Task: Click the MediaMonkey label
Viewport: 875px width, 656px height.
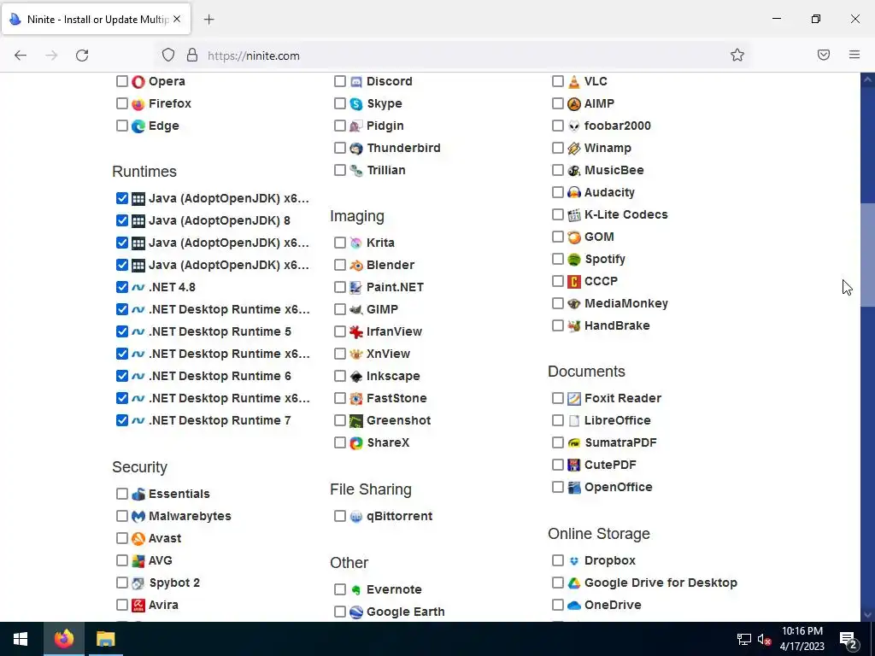Action: [626, 303]
